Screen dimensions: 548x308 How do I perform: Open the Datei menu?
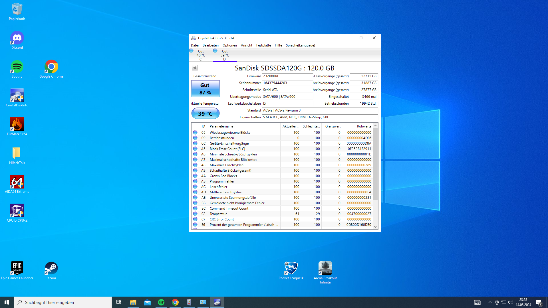(195, 45)
